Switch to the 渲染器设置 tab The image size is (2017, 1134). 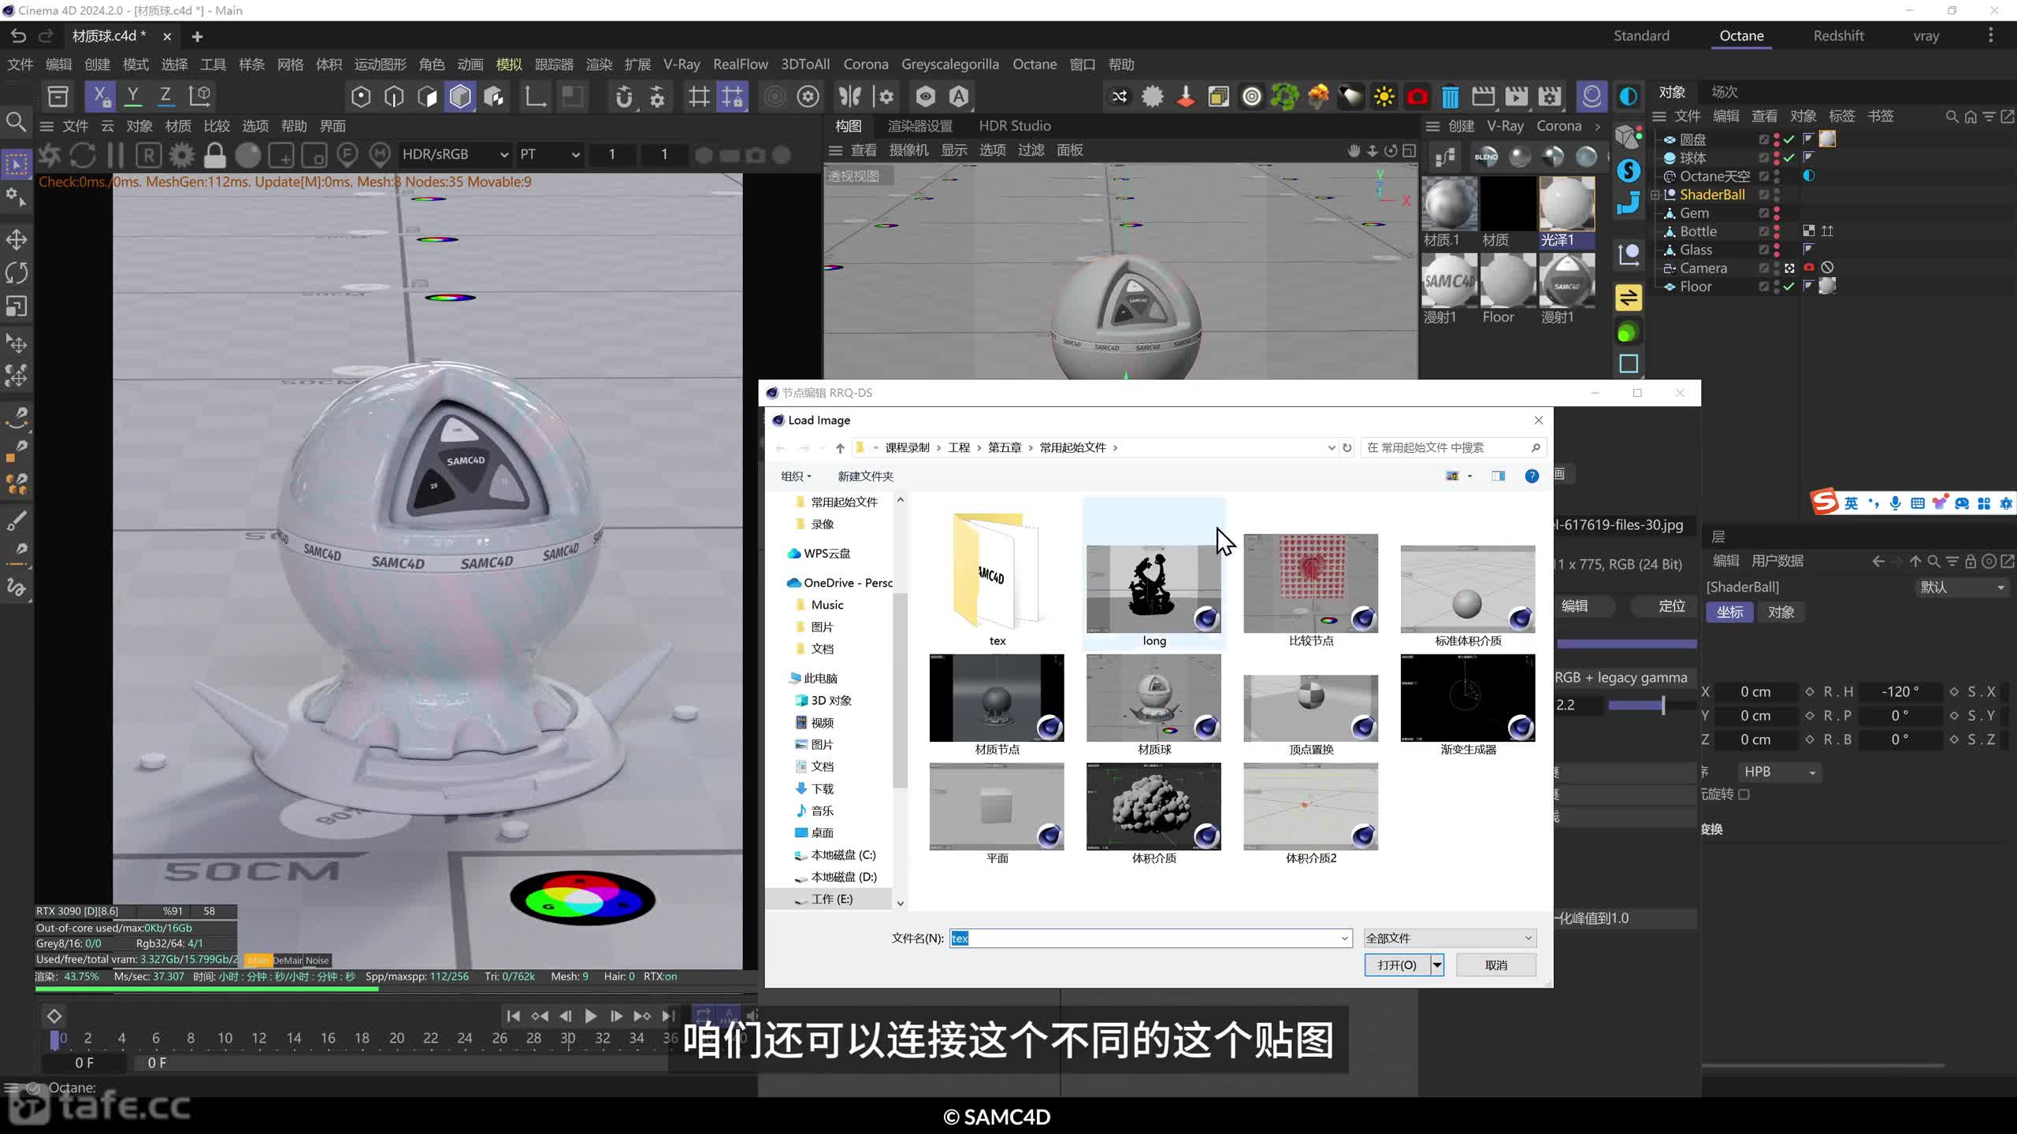pos(920,126)
